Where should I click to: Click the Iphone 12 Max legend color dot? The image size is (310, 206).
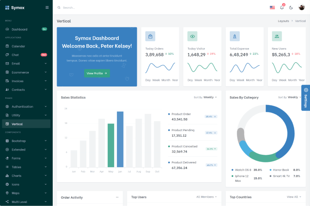point(232,176)
